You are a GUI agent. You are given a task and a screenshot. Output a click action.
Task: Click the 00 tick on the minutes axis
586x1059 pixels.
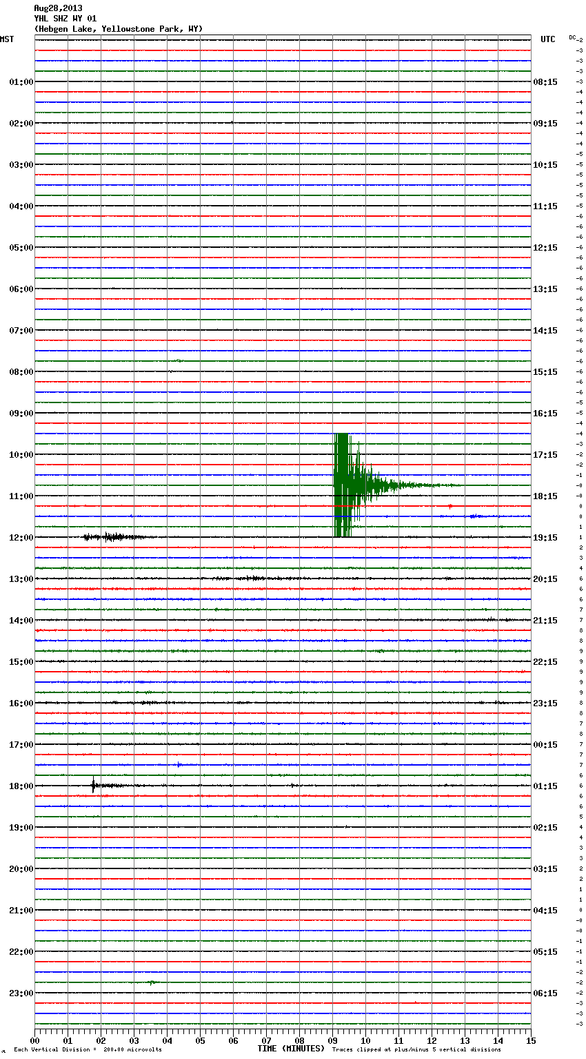(34, 1040)
